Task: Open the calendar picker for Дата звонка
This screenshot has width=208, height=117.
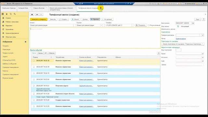Action: (x=193, y=23)
